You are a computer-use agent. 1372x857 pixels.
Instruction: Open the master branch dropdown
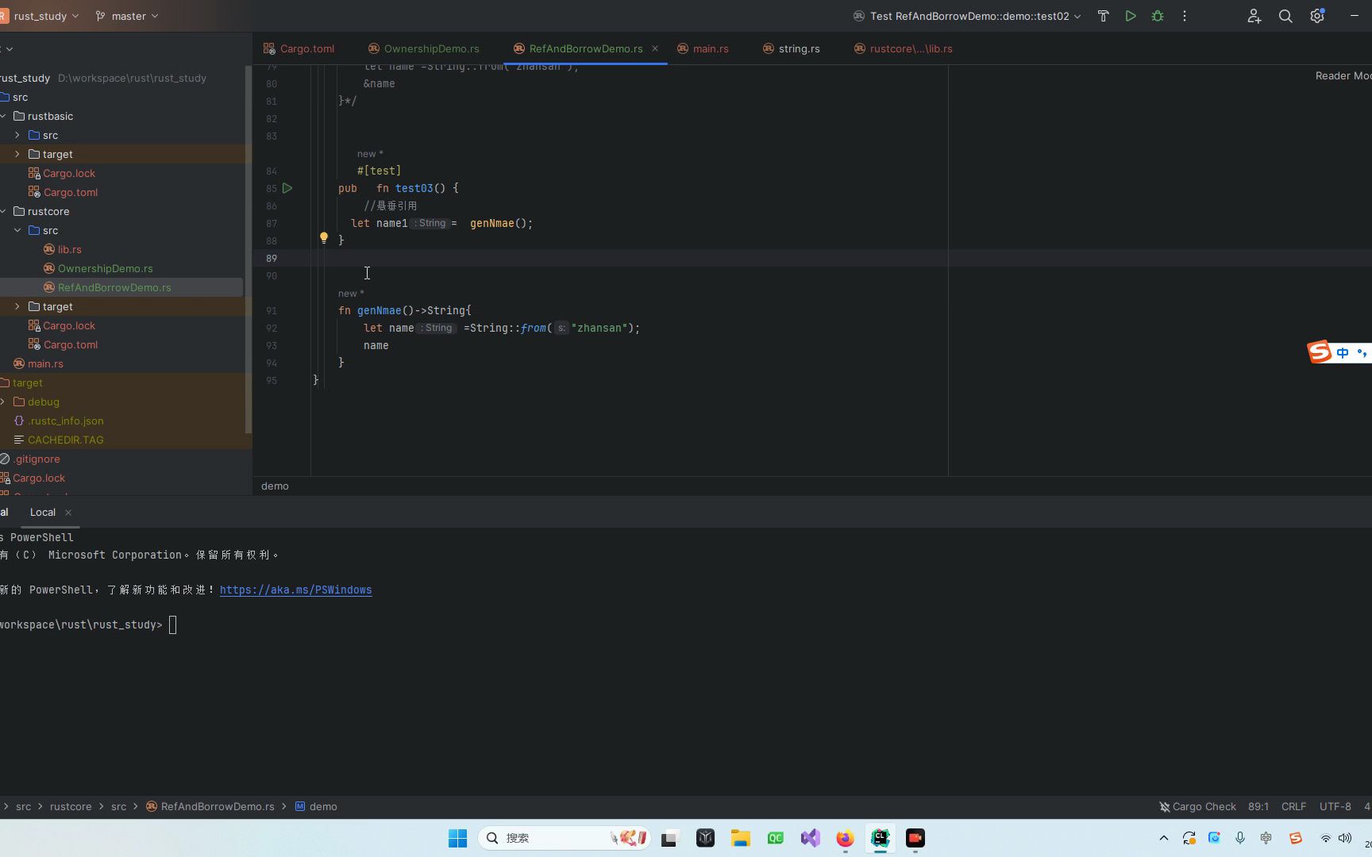(127, 16)
